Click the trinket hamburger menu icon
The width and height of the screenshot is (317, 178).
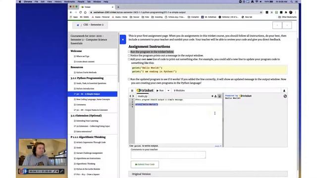click(132, 90)
